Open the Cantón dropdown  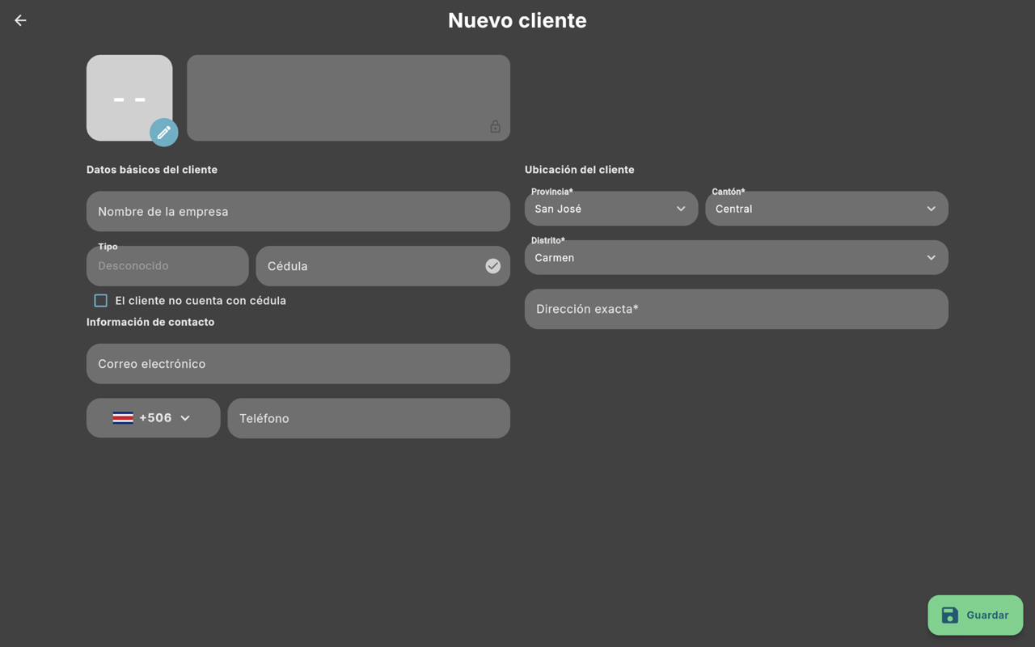[x=826, y=209]
